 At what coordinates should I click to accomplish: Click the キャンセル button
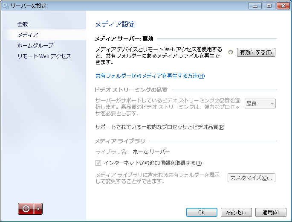(x=236, y=213)
